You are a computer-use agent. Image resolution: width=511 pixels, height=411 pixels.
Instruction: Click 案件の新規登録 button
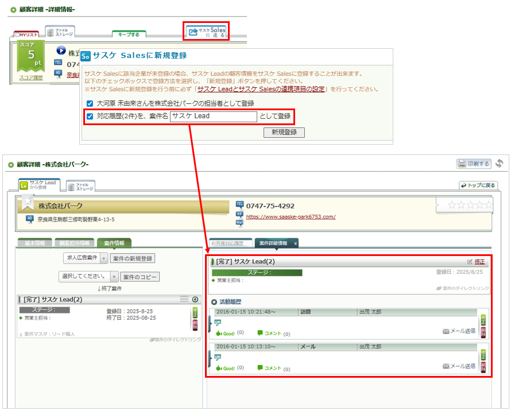[x=133, y=258]
